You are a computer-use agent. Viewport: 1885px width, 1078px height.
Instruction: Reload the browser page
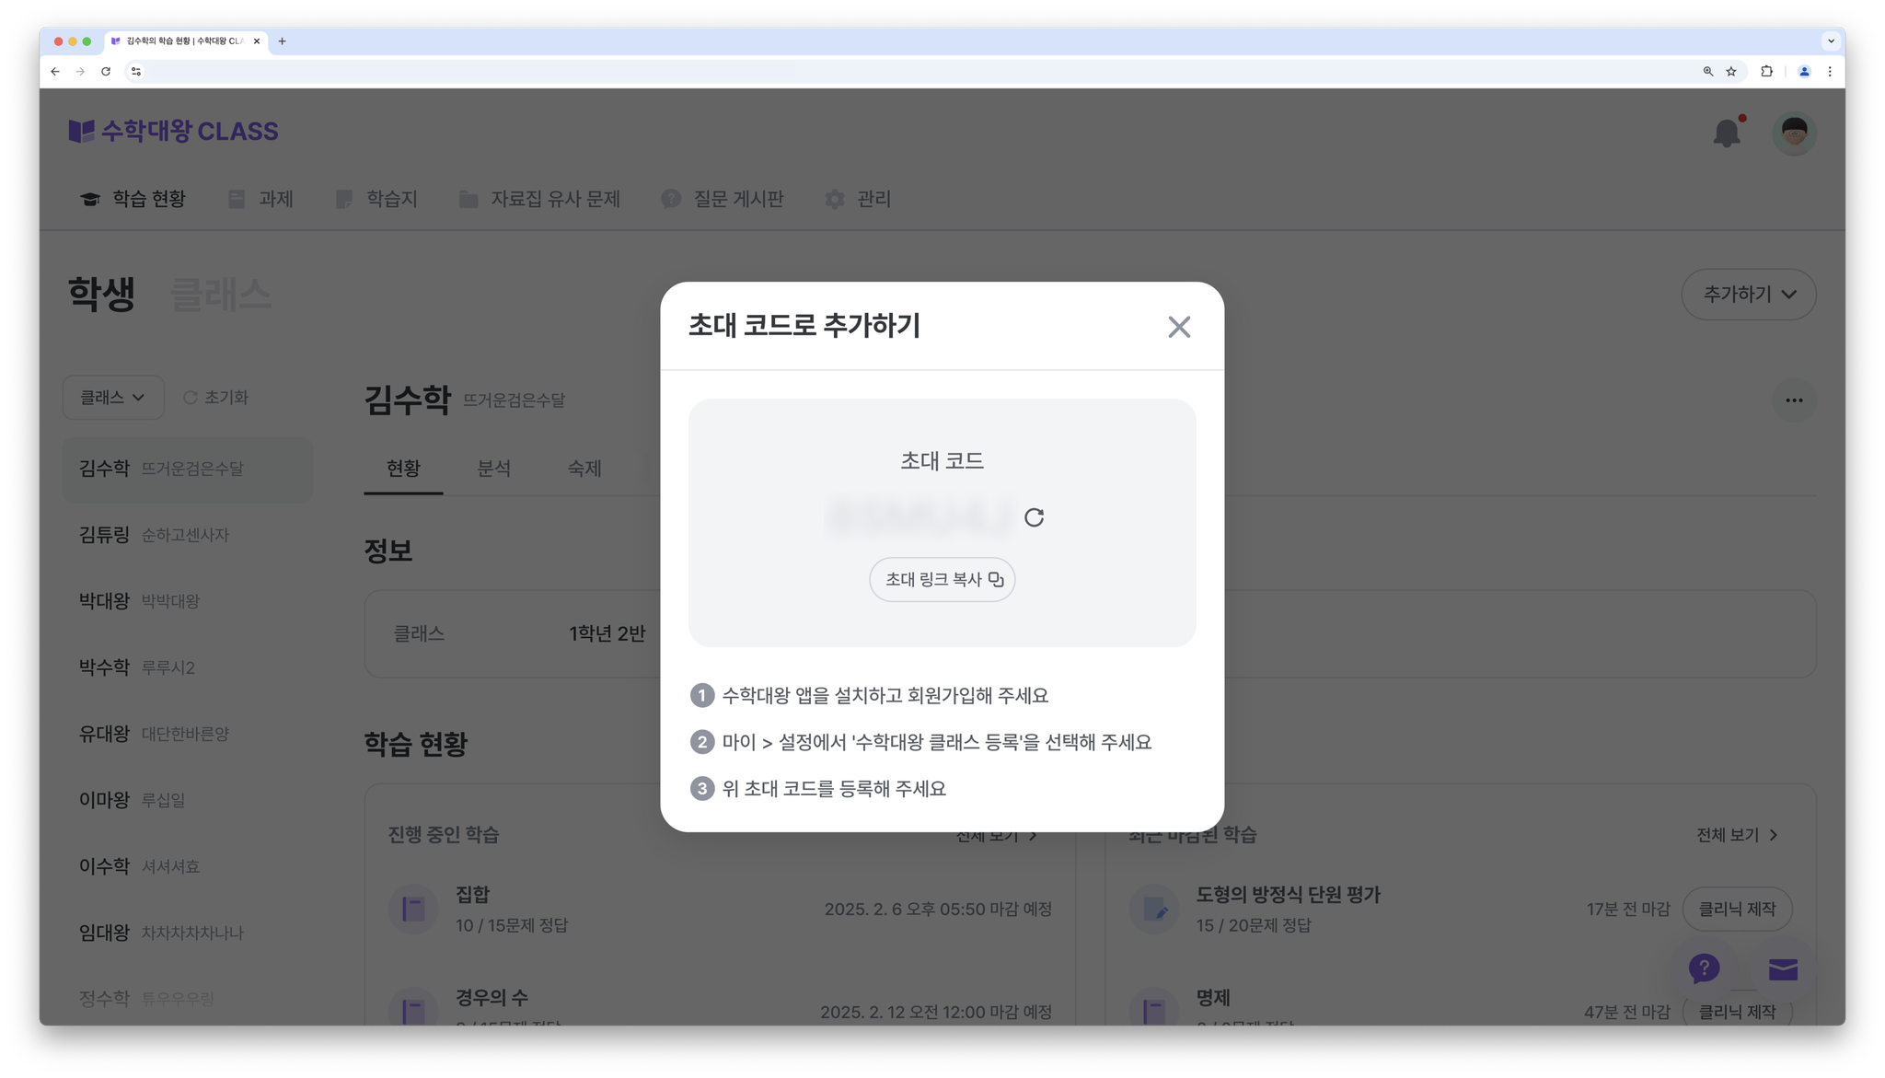106,71
